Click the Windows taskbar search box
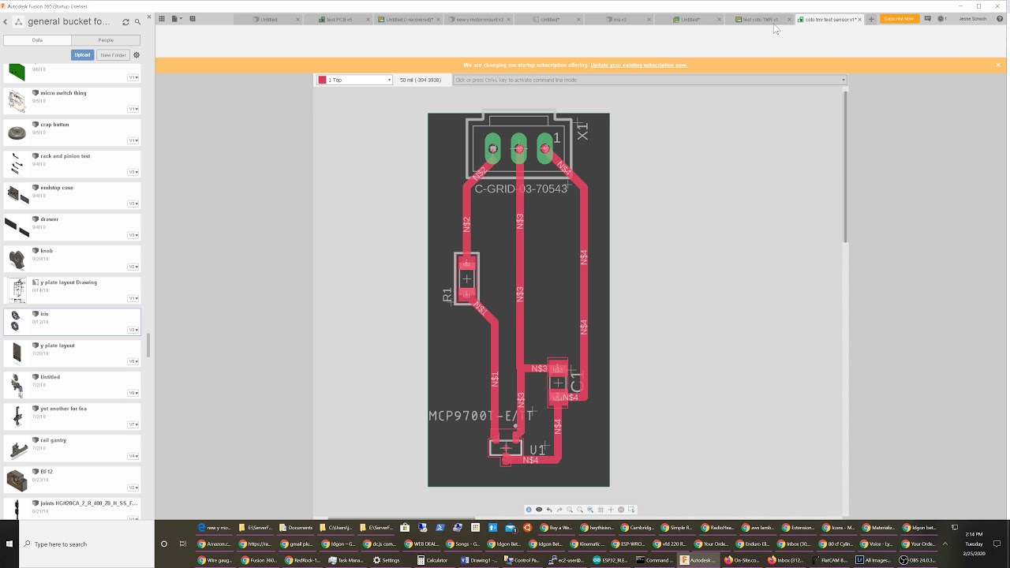This screenshot has width=1010, height=568. click(87, 544)
